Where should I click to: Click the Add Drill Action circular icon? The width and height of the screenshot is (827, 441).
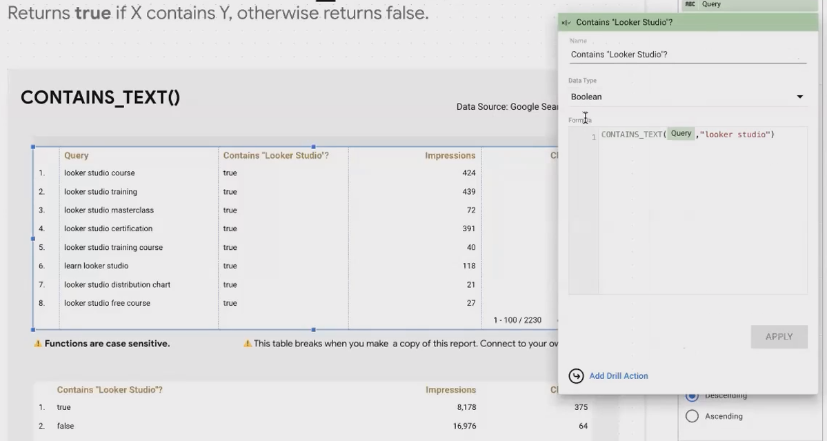tap(576, 375)
